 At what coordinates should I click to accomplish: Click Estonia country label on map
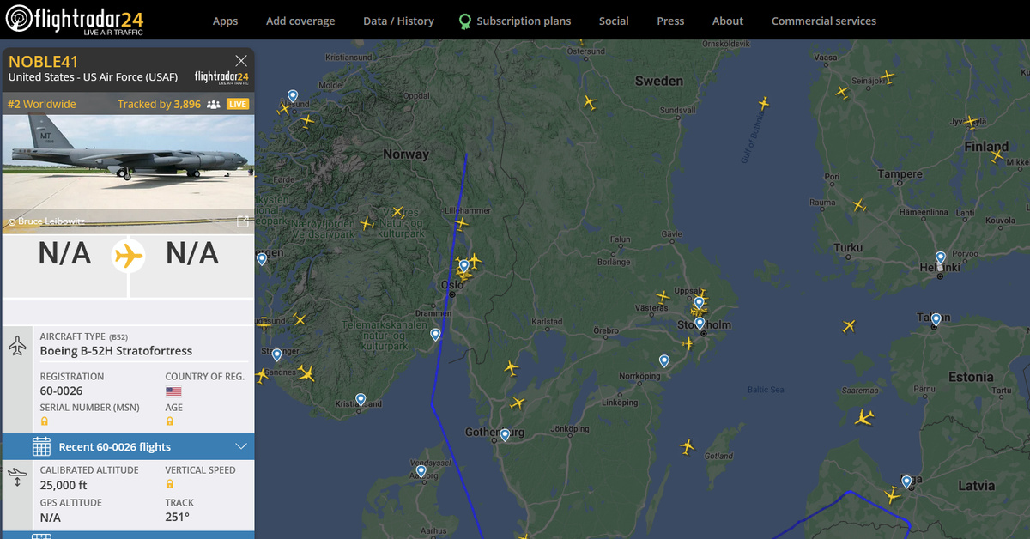tap(971, 377)
